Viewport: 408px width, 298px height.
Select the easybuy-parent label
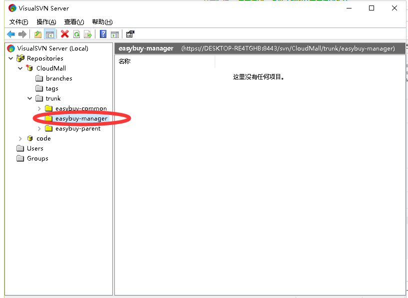78,128
